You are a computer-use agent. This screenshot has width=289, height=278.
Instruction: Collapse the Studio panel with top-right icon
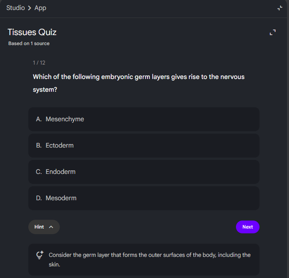pyautogui.click(x=280, y=8)
